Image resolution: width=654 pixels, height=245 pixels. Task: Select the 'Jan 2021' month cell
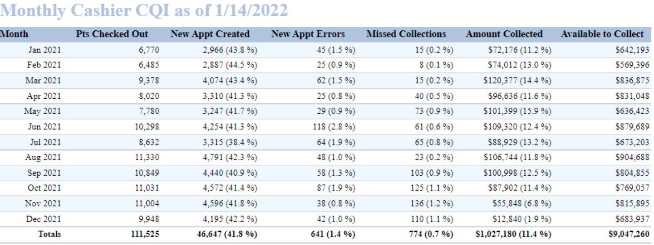pos(44,50)
